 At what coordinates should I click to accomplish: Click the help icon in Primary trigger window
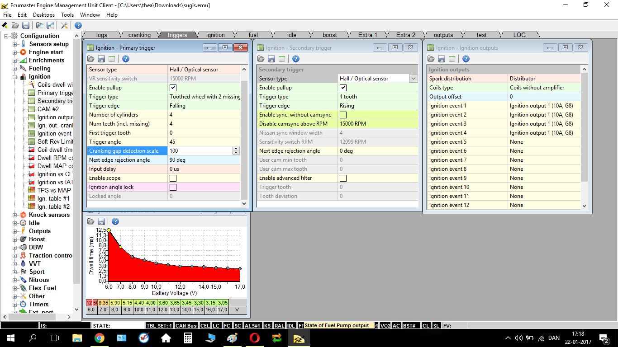click(126, 59)
